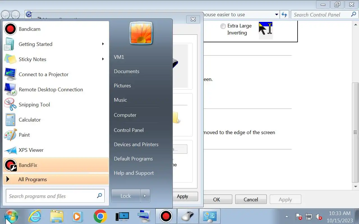Switch to the Mouse Properties taskbar button

click(x=188, y=216)
